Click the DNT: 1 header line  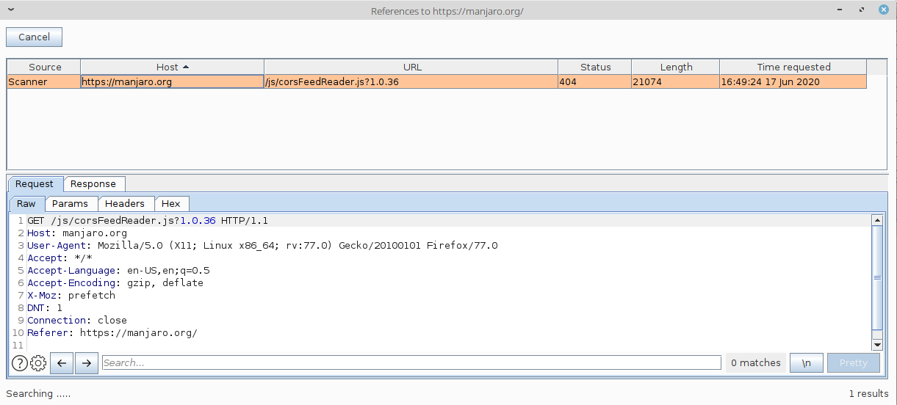pyautogui.click(x=45, y=308)
